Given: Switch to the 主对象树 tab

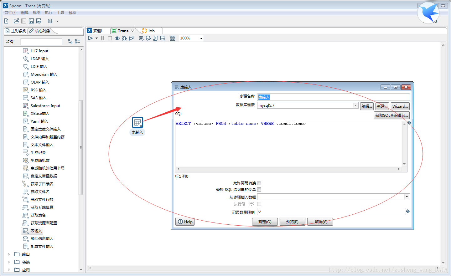Looking at the screenshot, I should (x=16, y=31).
